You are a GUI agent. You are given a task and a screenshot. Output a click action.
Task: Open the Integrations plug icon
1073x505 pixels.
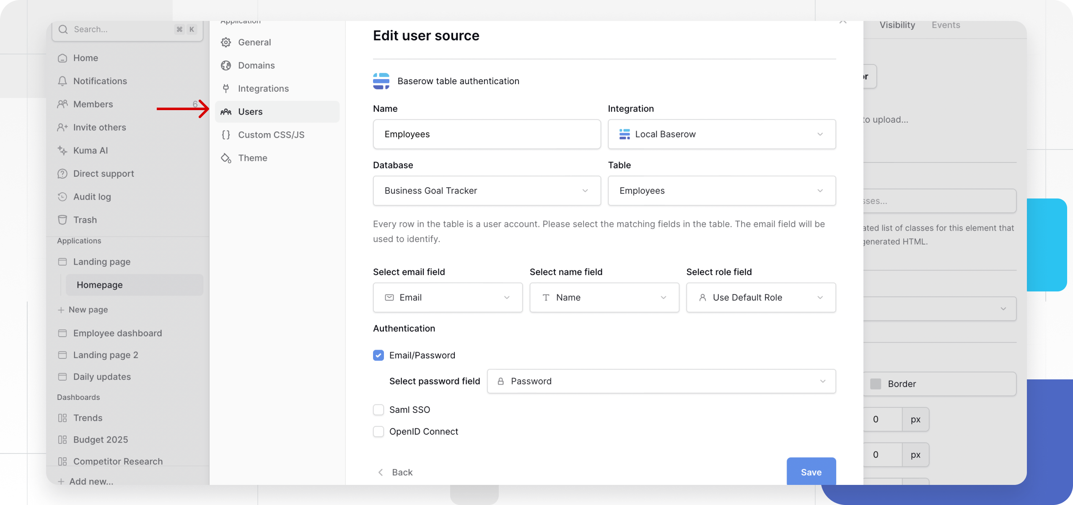click(225, 88)
